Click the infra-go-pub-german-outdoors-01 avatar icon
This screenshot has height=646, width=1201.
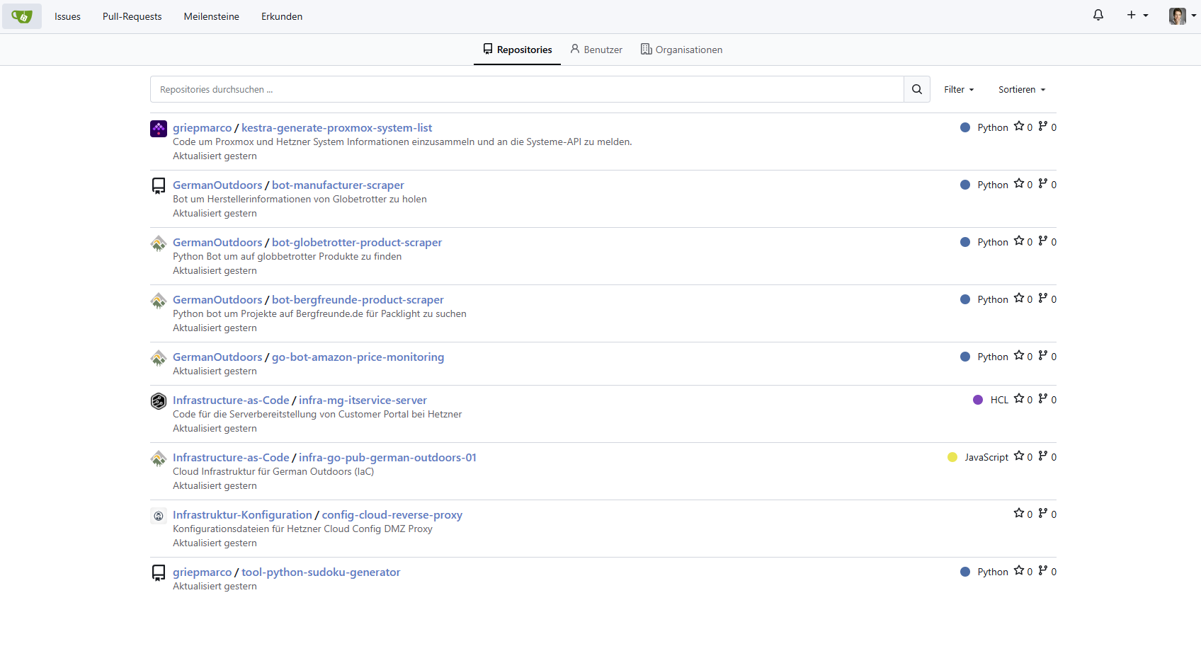(159, 458)
